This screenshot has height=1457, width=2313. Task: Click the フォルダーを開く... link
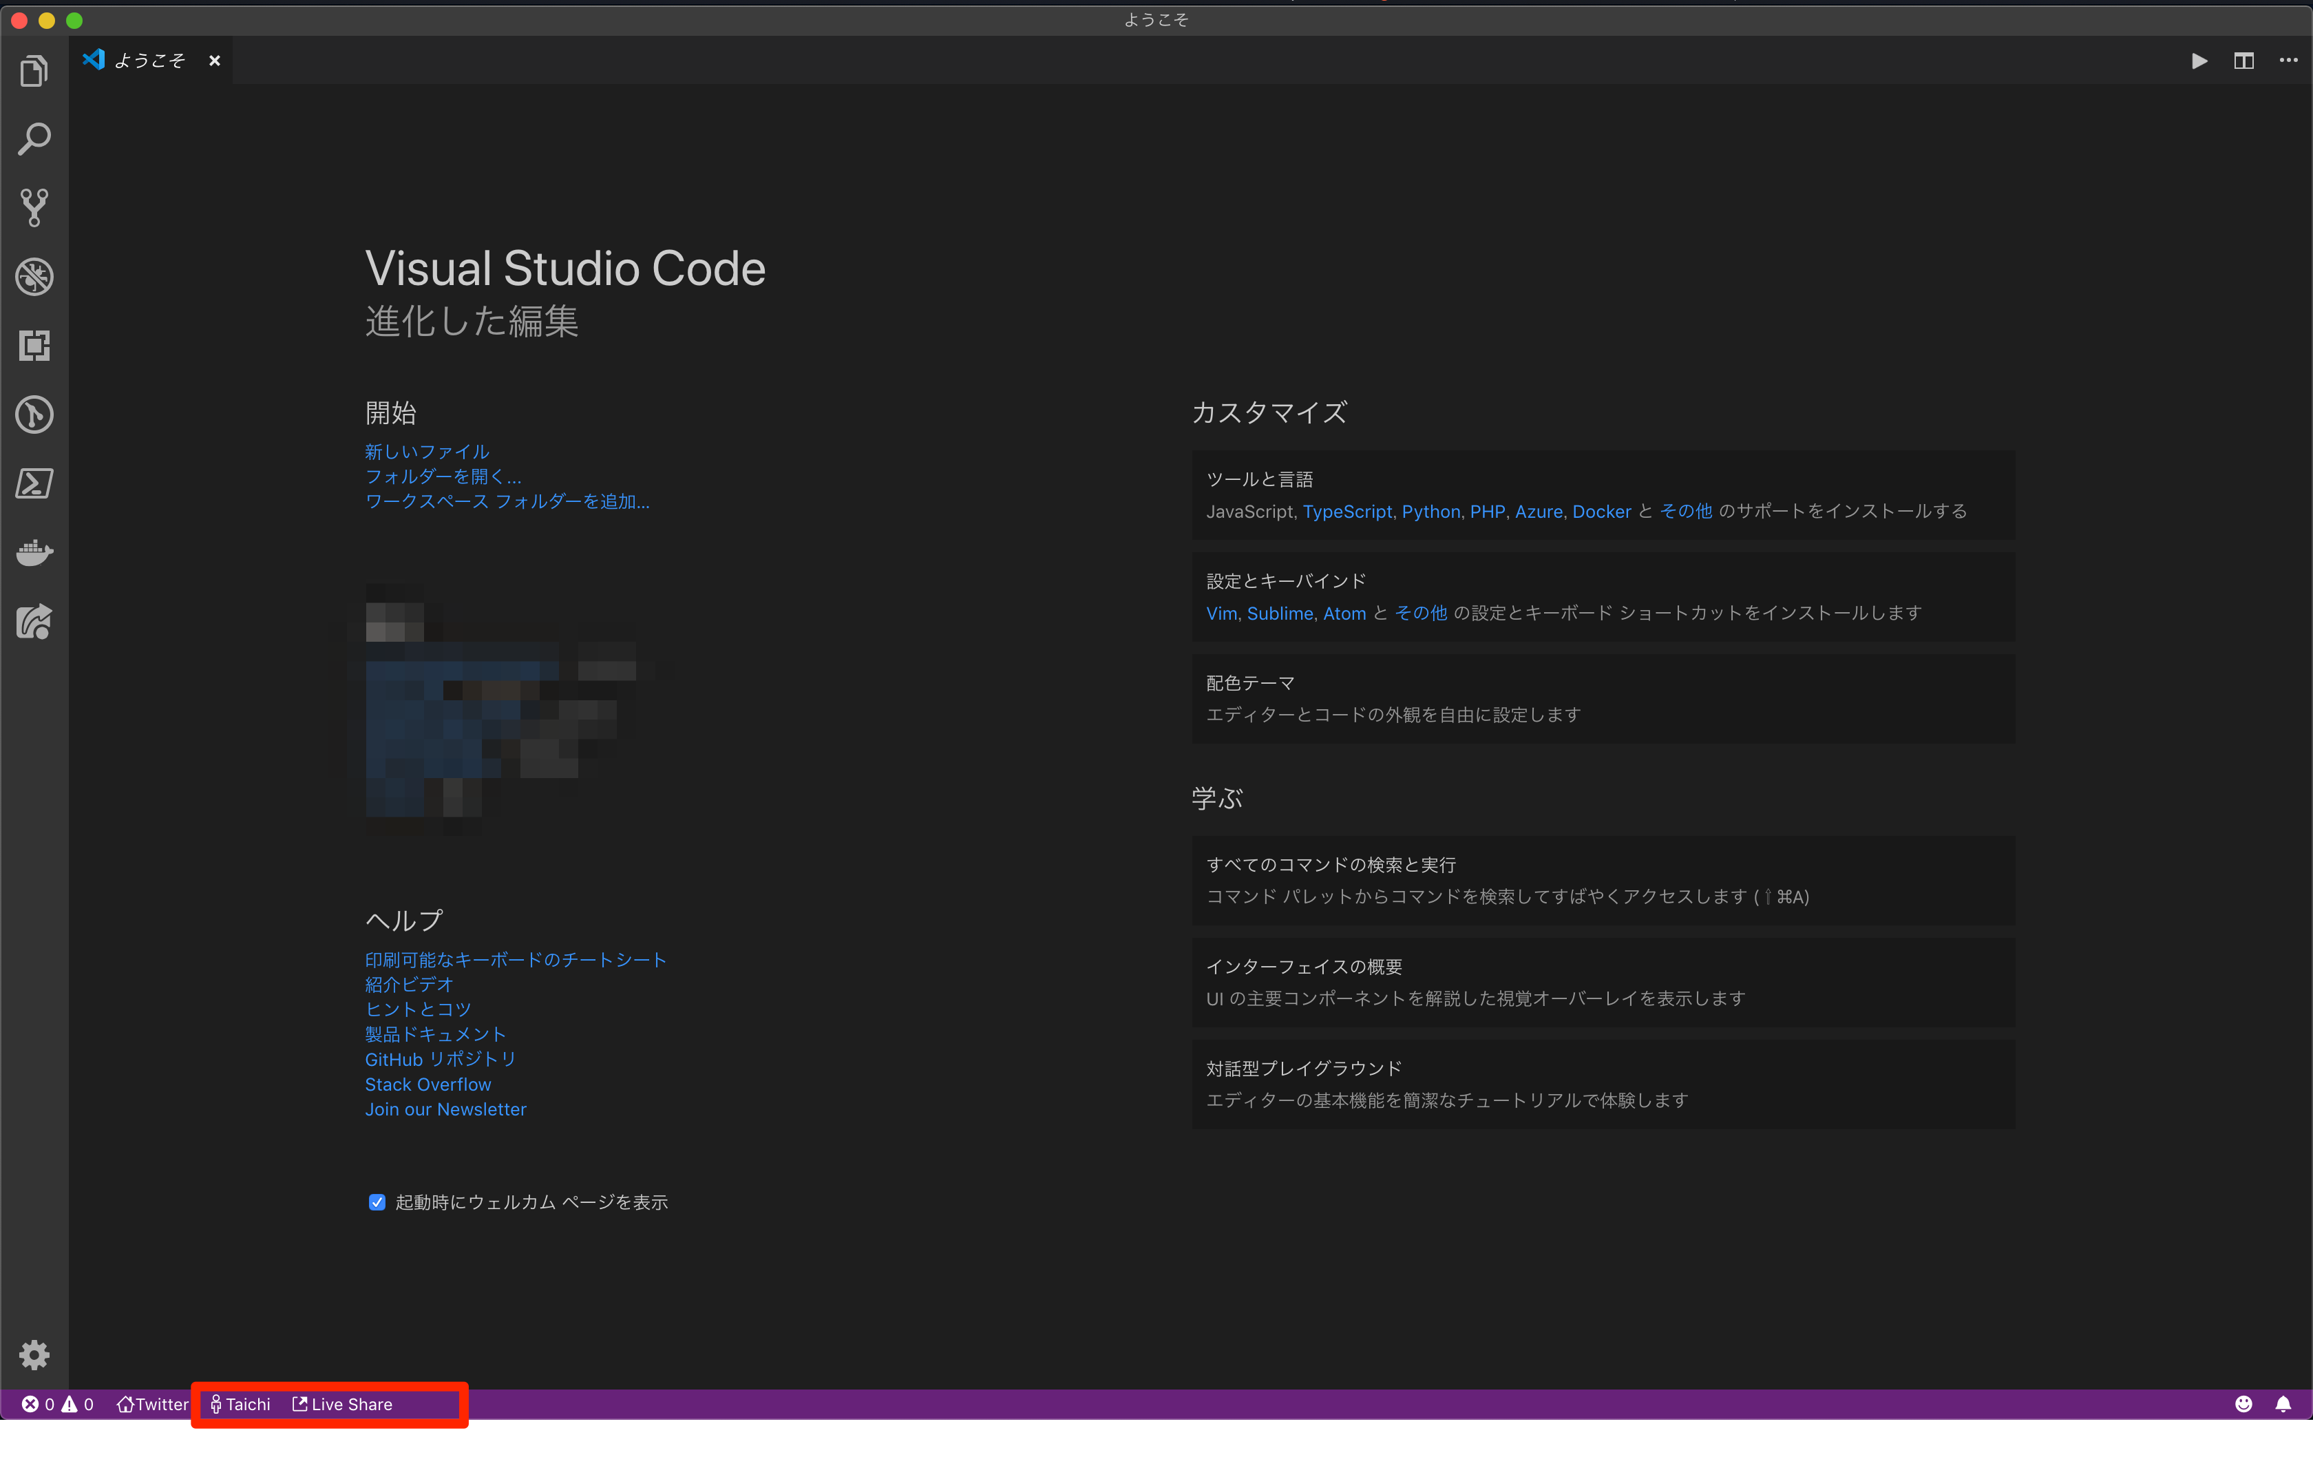[443, 476]
